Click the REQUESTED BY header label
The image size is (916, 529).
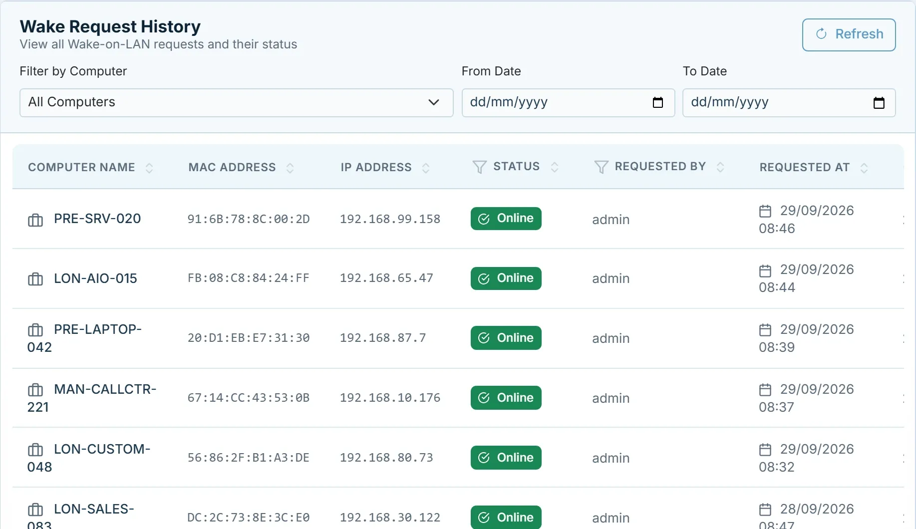tap(660, 166)
